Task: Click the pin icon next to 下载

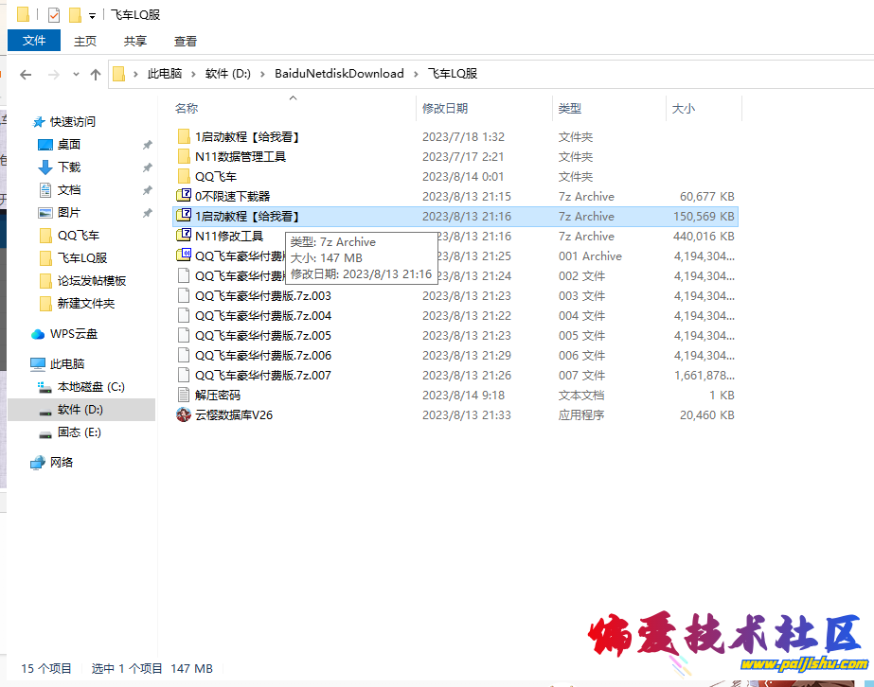Action: click(x=147, y=167)
